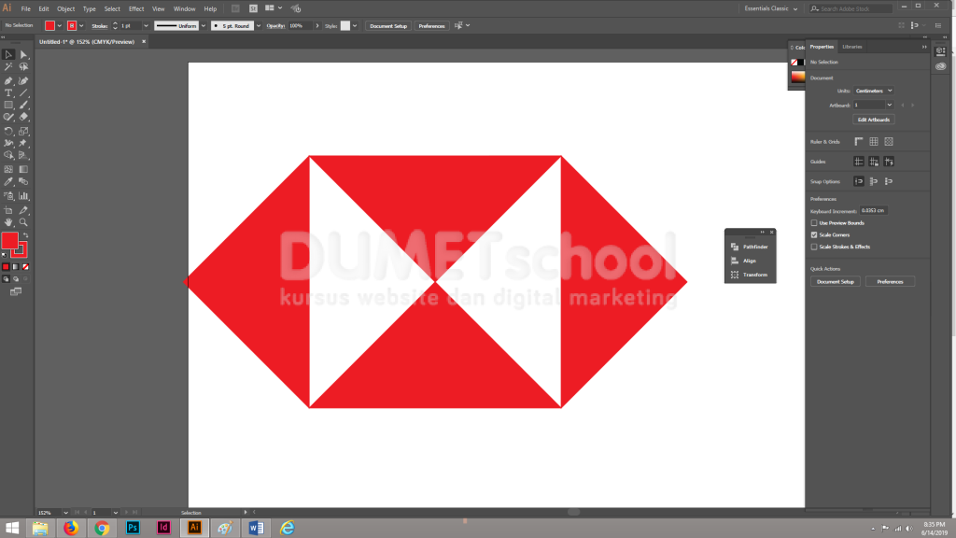Toggle lock guides button
The width and height of the screenshot is (956, 538).
(x=874, y=162)
